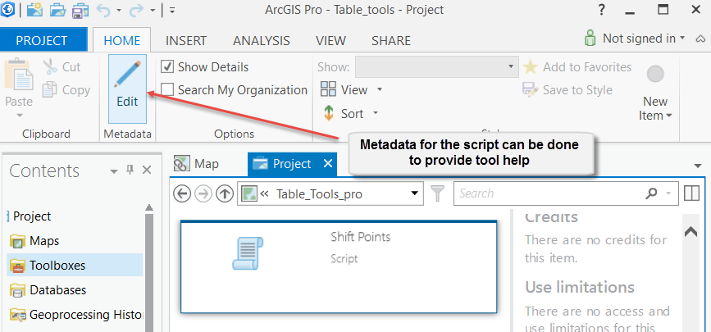Undo the last action
711x332 pixels.
pos(103,10)
